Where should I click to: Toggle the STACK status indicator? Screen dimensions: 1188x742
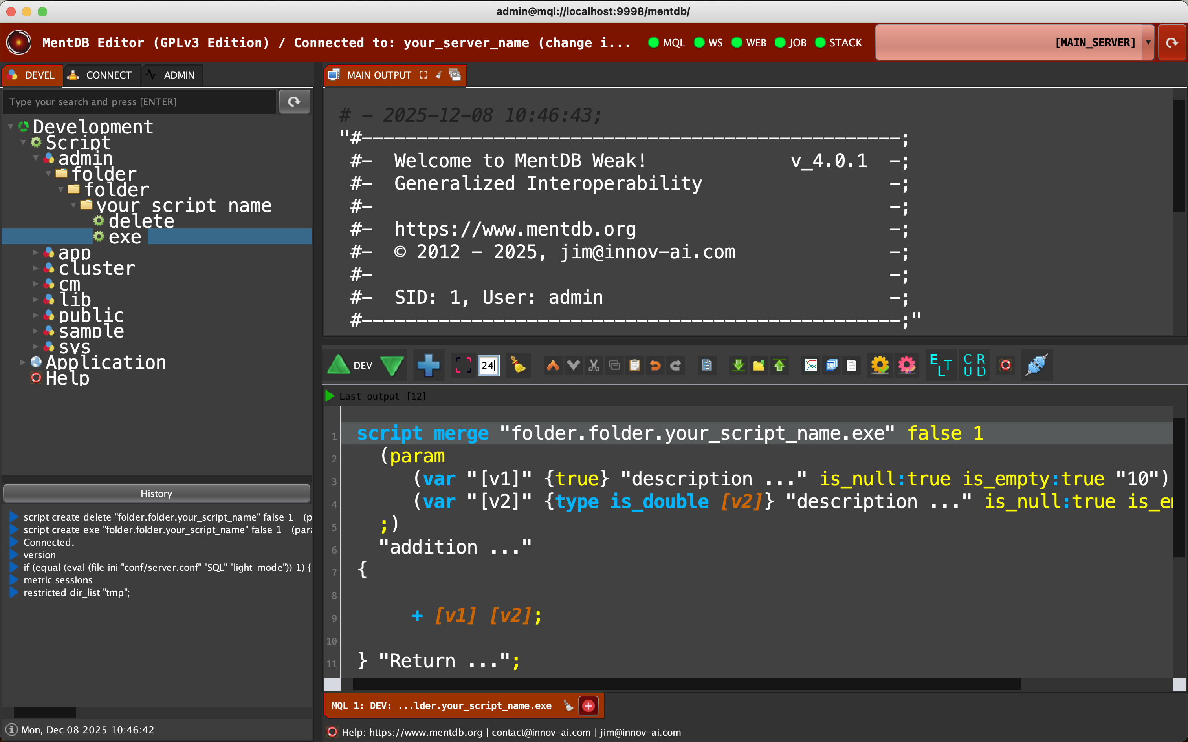[820, 43]
